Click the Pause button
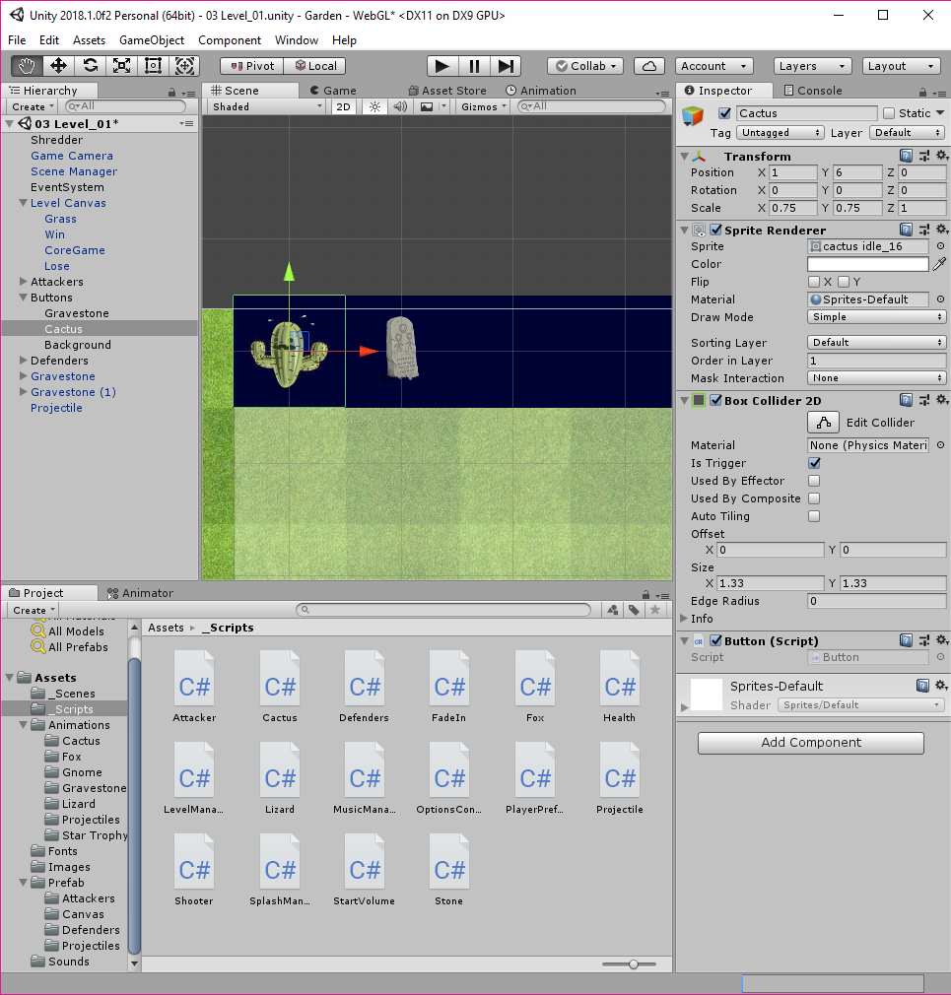This screenshot has height=995, width=951. tap(474, 66)
